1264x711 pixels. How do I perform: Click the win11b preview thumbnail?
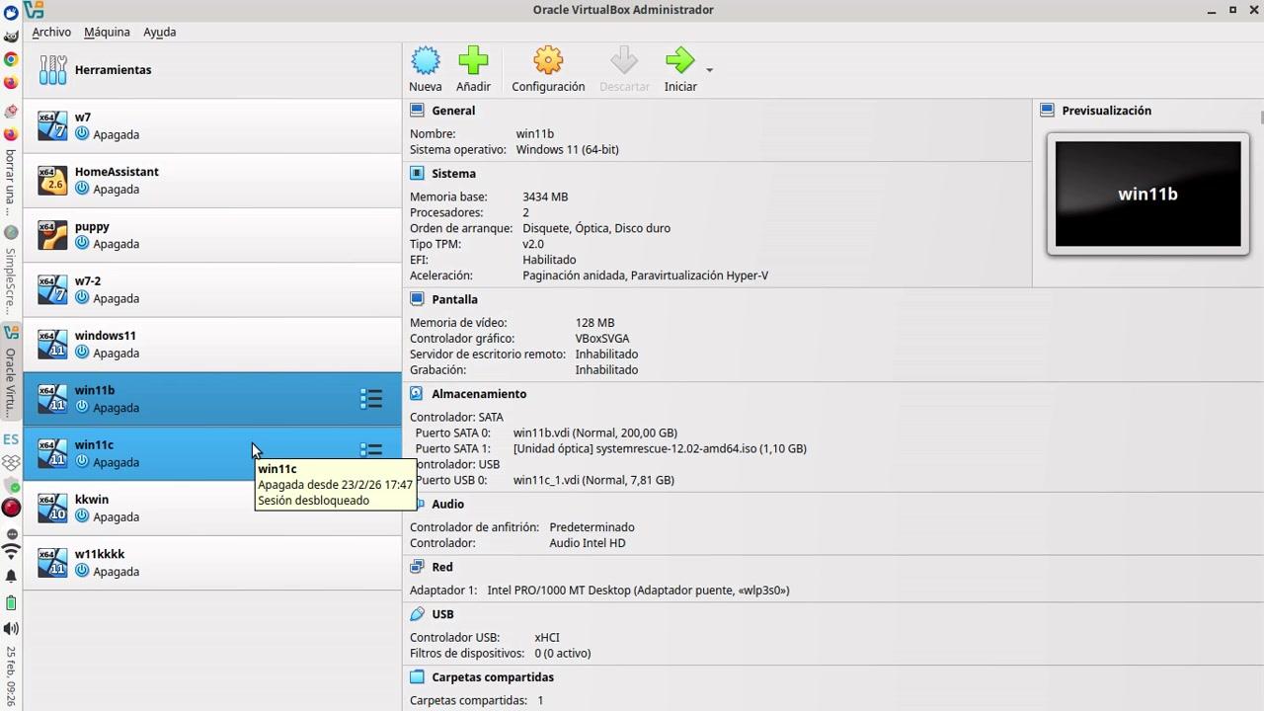click(x=1147, y=194)
